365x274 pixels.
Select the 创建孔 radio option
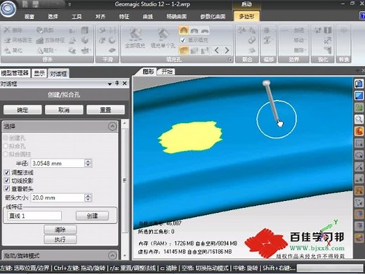click(x=6, y=138)
